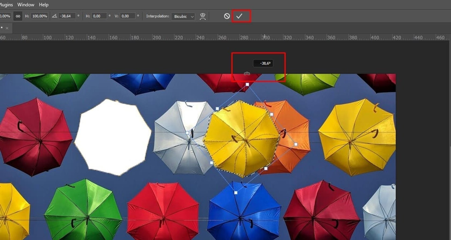Select the topmost transform corner handle
Image resolution: width=451 pixels, height=240 pixels.
(x=248, y=84)
